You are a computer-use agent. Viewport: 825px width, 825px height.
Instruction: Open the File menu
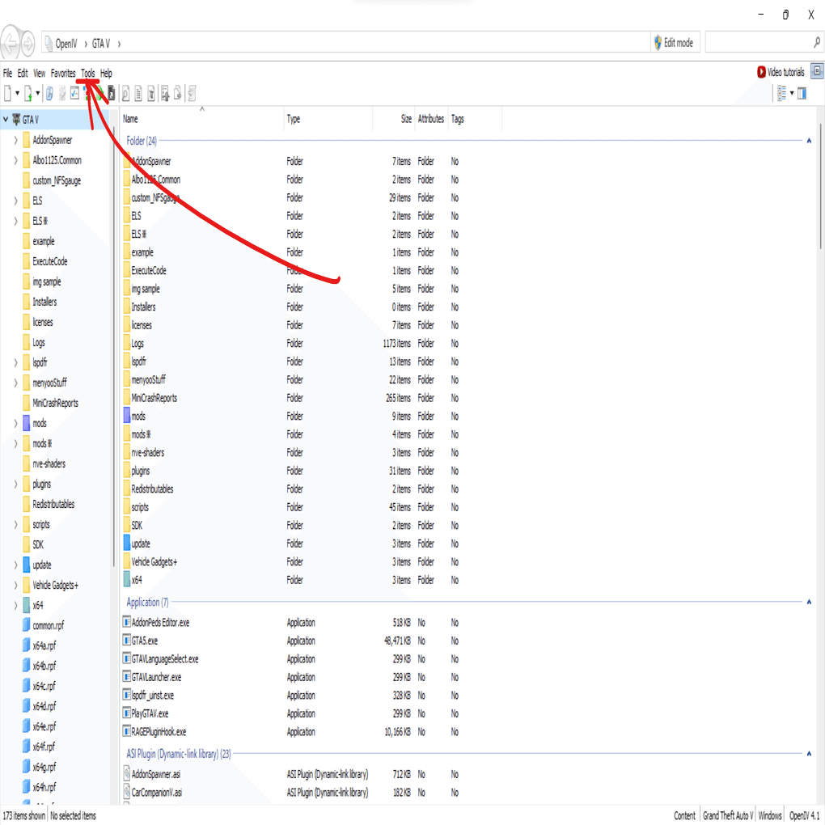[7, 73]
